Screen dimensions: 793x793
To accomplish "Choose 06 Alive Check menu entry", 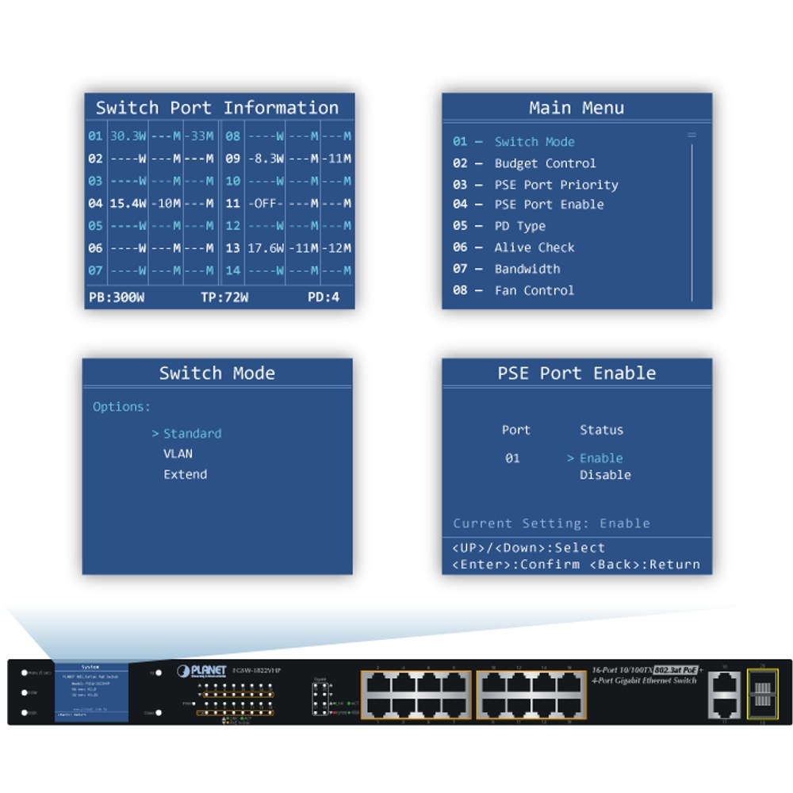I will tap(514, 247).
